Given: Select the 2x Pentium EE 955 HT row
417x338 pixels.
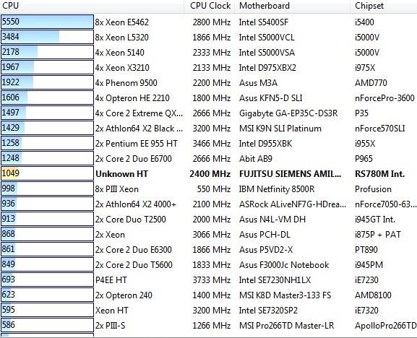Looking at the screenshot, I should (x=208, y=143).
